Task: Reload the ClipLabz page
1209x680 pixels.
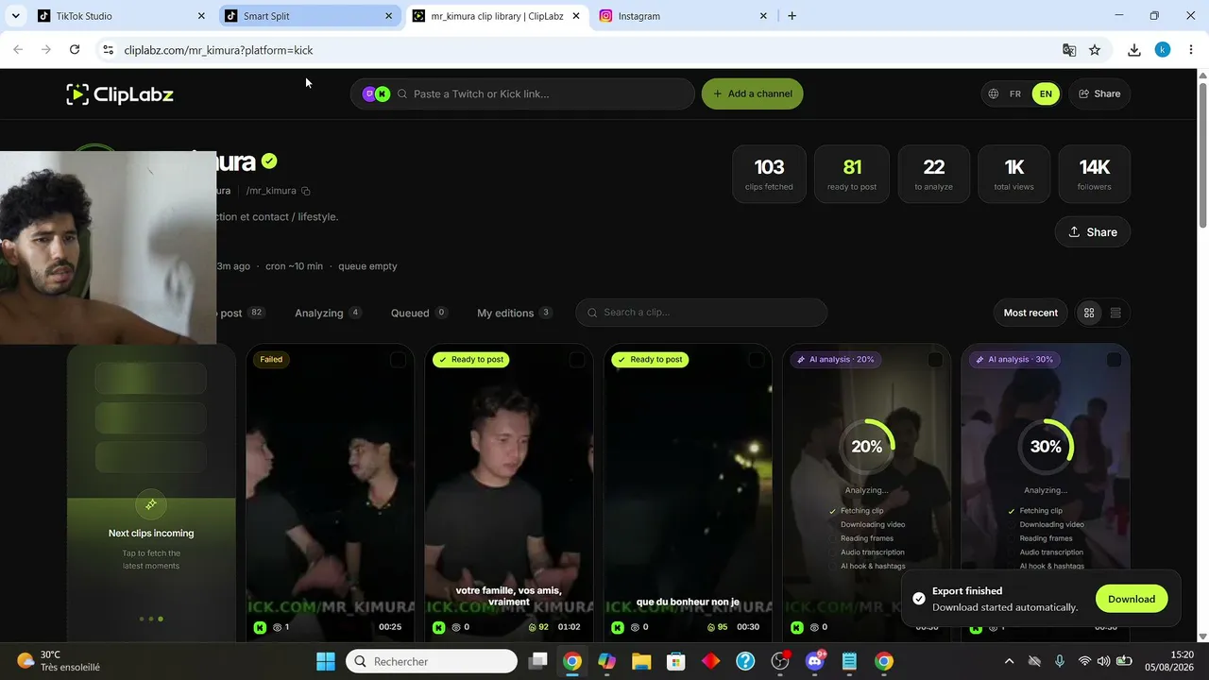Action: tap(75, 50)
